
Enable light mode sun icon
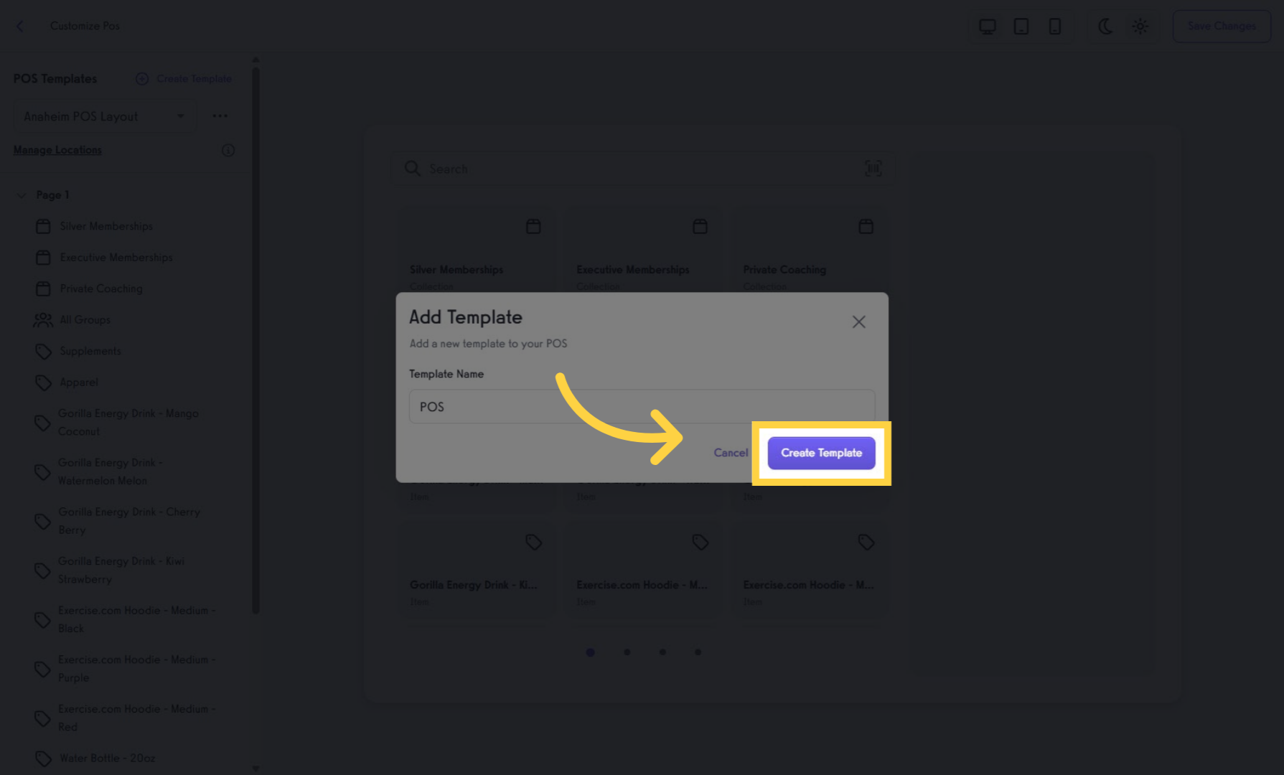(x=1140, y=27)
